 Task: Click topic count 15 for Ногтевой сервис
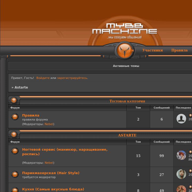coord(138,156)
